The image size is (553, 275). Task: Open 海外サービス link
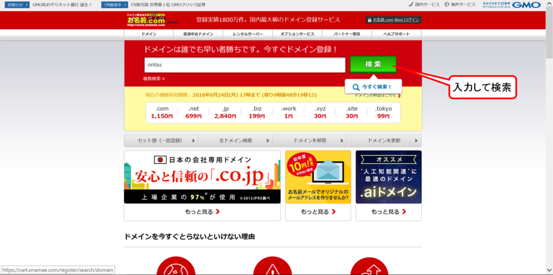(463, 4)
